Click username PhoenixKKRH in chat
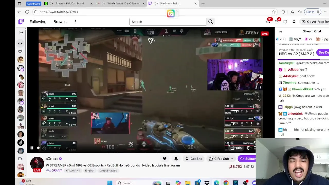329x185 pixels. [x=302, y=89]
